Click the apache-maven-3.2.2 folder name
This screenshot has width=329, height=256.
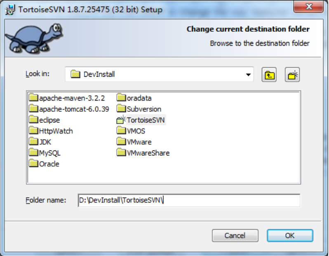point(72,98)
